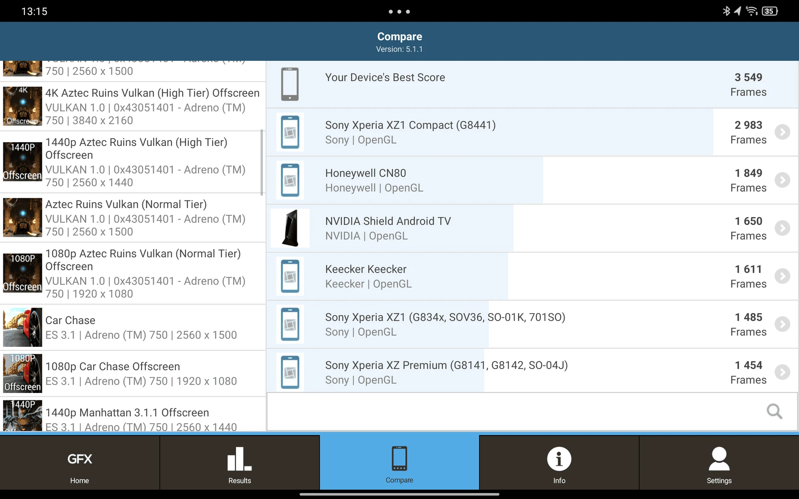Select Aztec Ruins Vulkan (Normal Tier) test
Screen dimensions: 799x499
pyautogui.click(x=133, y=218)
